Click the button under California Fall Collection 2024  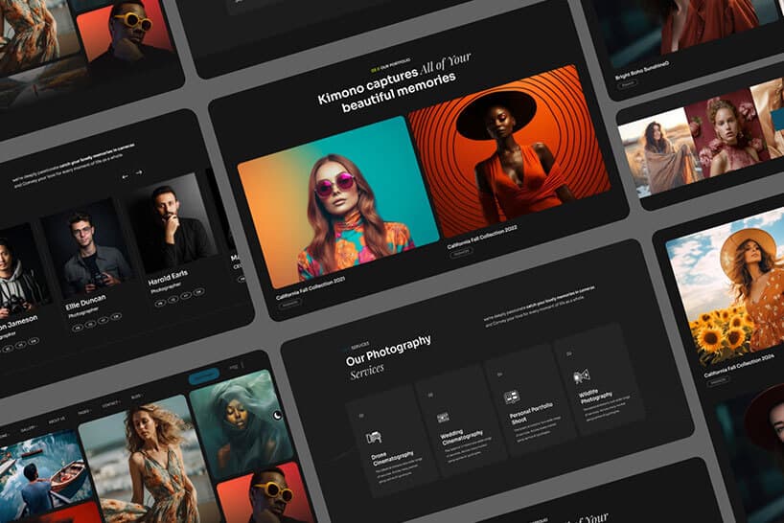718,381
